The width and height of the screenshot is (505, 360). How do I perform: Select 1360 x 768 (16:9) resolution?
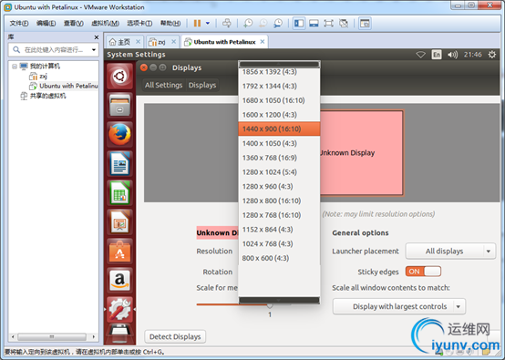pos(279,158)
